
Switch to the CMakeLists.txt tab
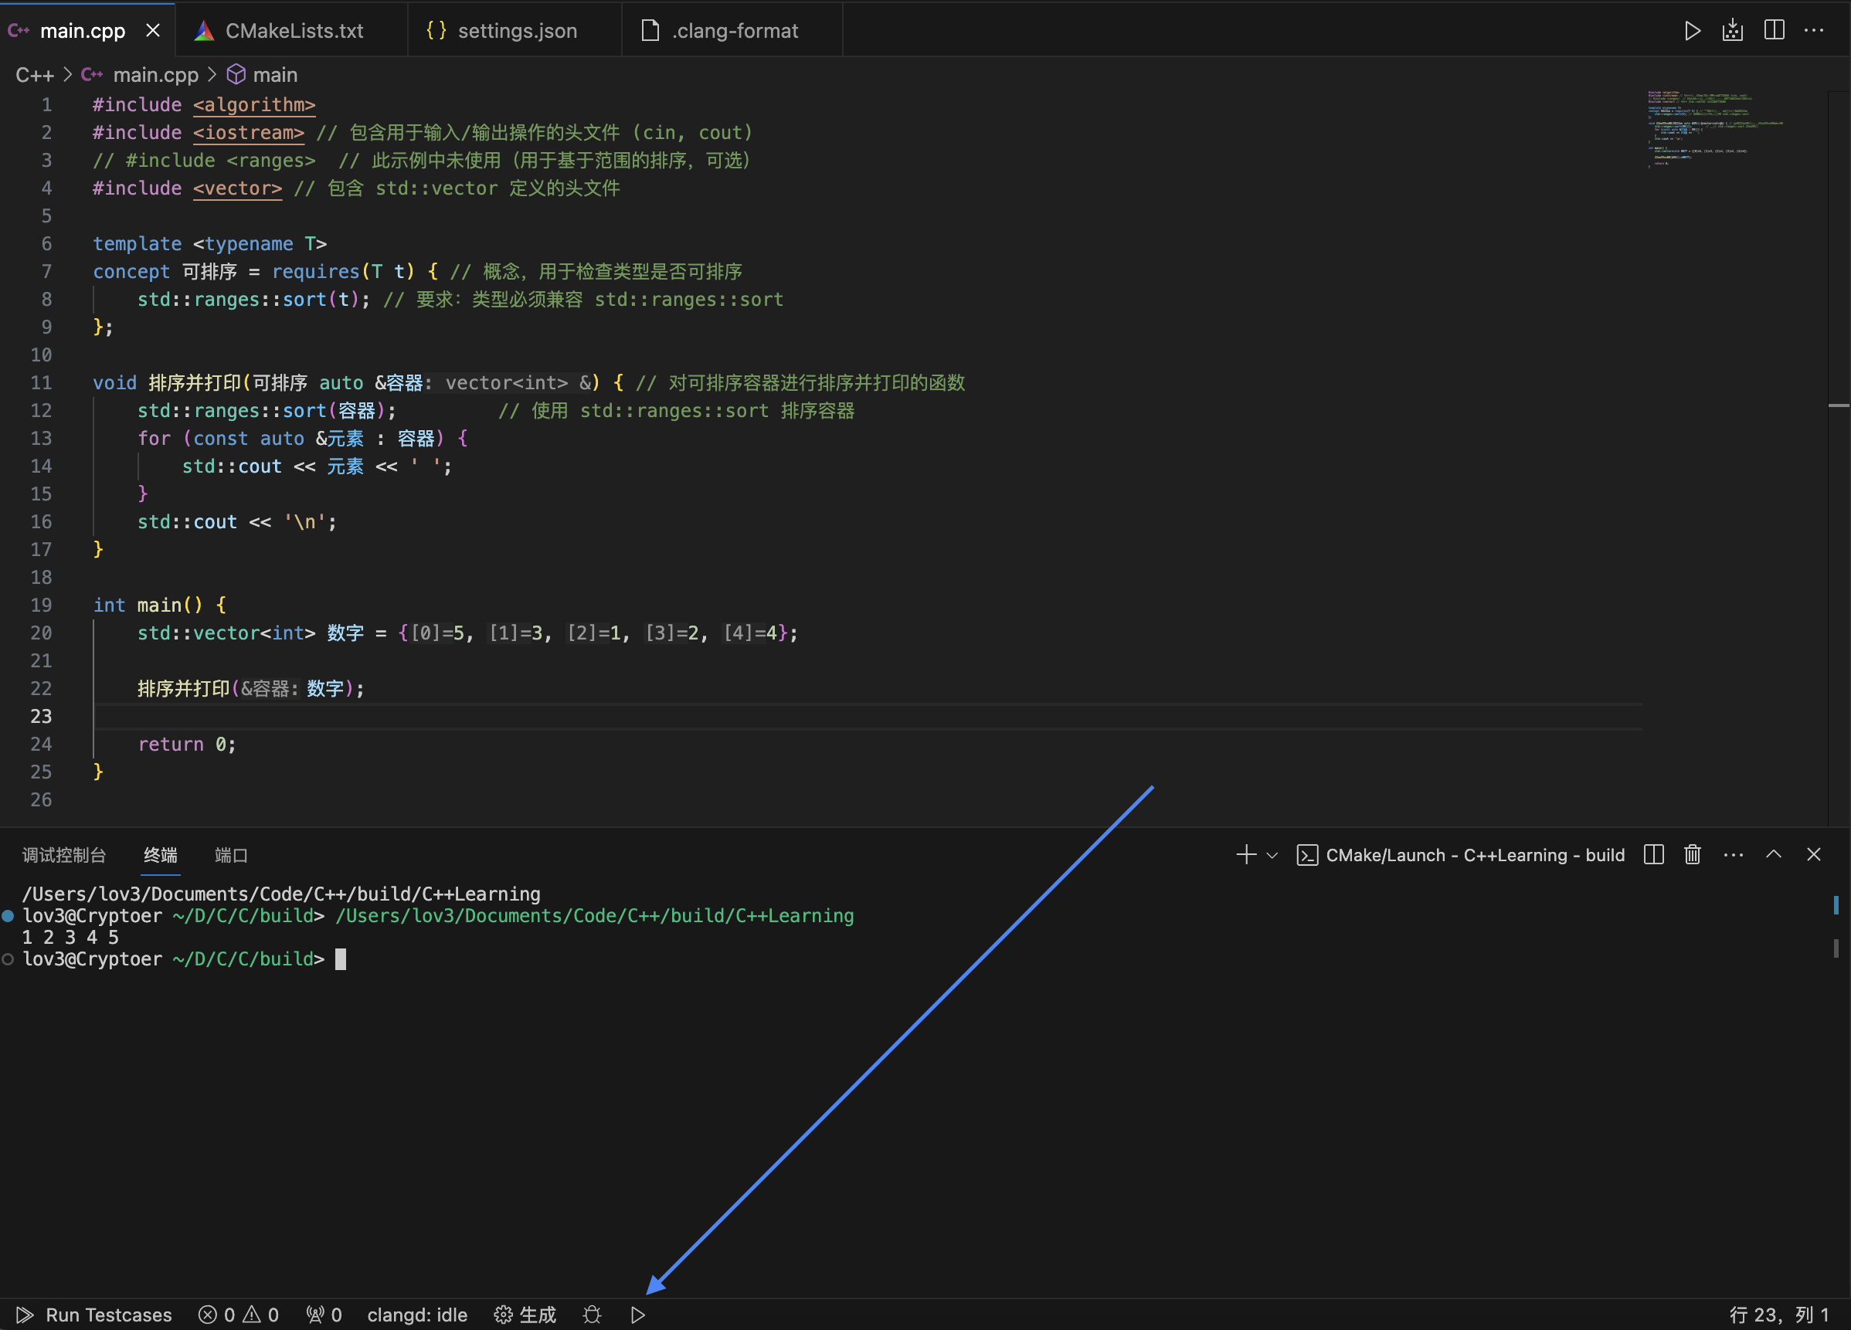(293, 31)
